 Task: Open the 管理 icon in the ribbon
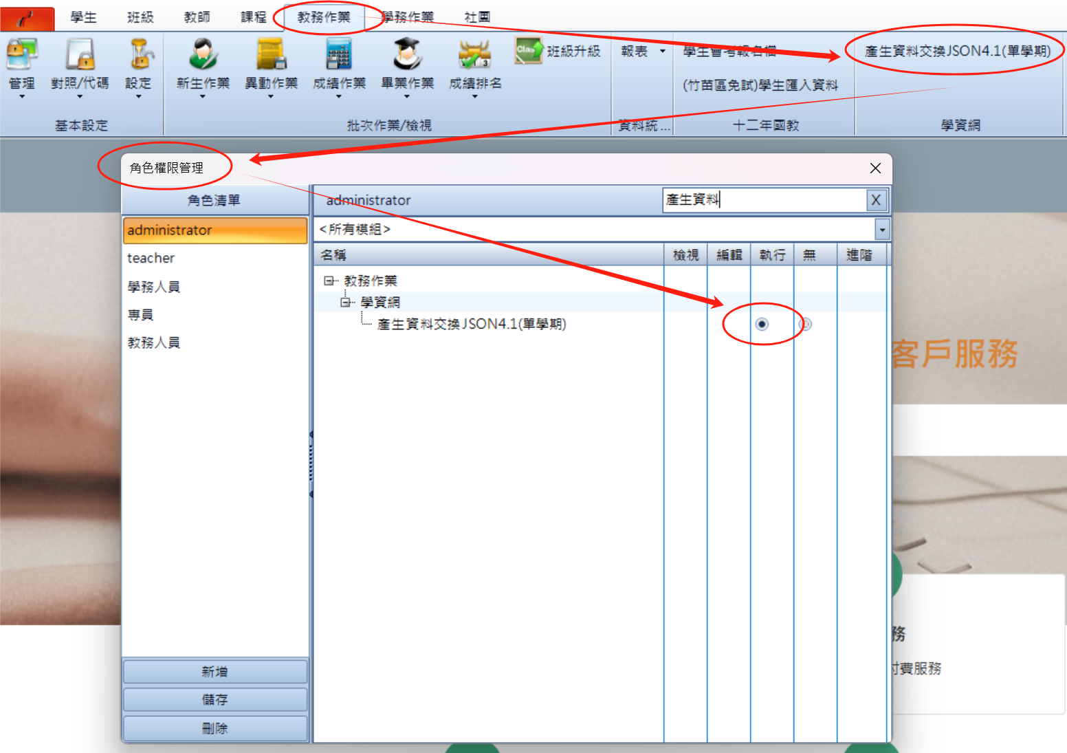(x=21, y=55)
